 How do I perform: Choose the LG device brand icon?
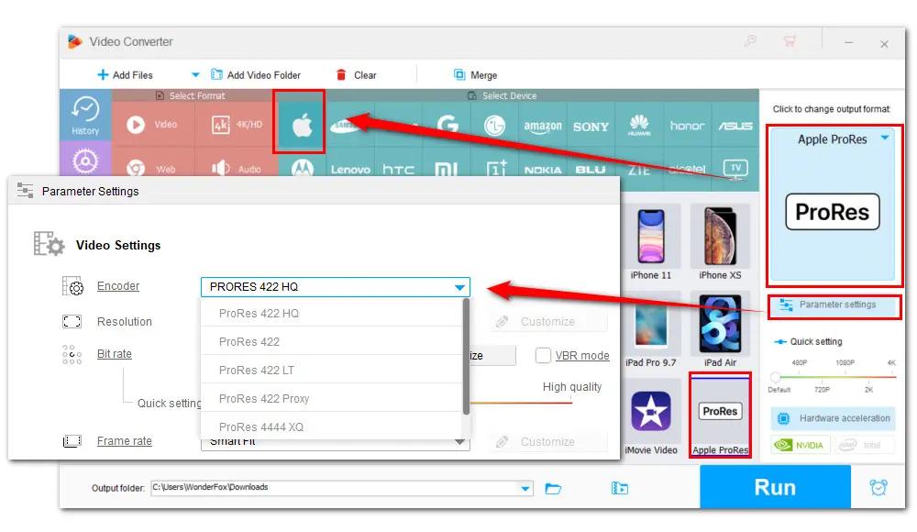(495, 125)
